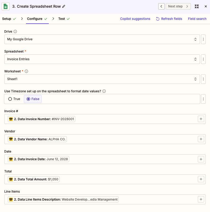
Task: Expand the Spreadsheet dropdown
Action: pyautogui.click(x=102, y=59)
